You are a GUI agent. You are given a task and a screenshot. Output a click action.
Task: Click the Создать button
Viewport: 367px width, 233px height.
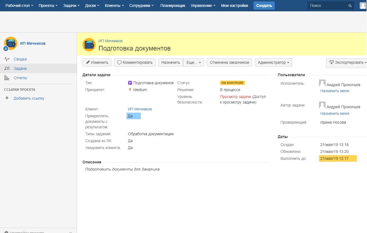pos(264,6)
